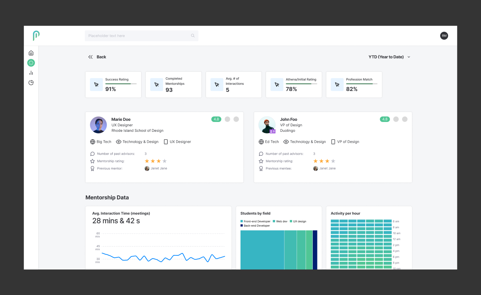Open the RM user avatar menu
The height and width of the screenshot is (295, 481).
tap(444, 36)
